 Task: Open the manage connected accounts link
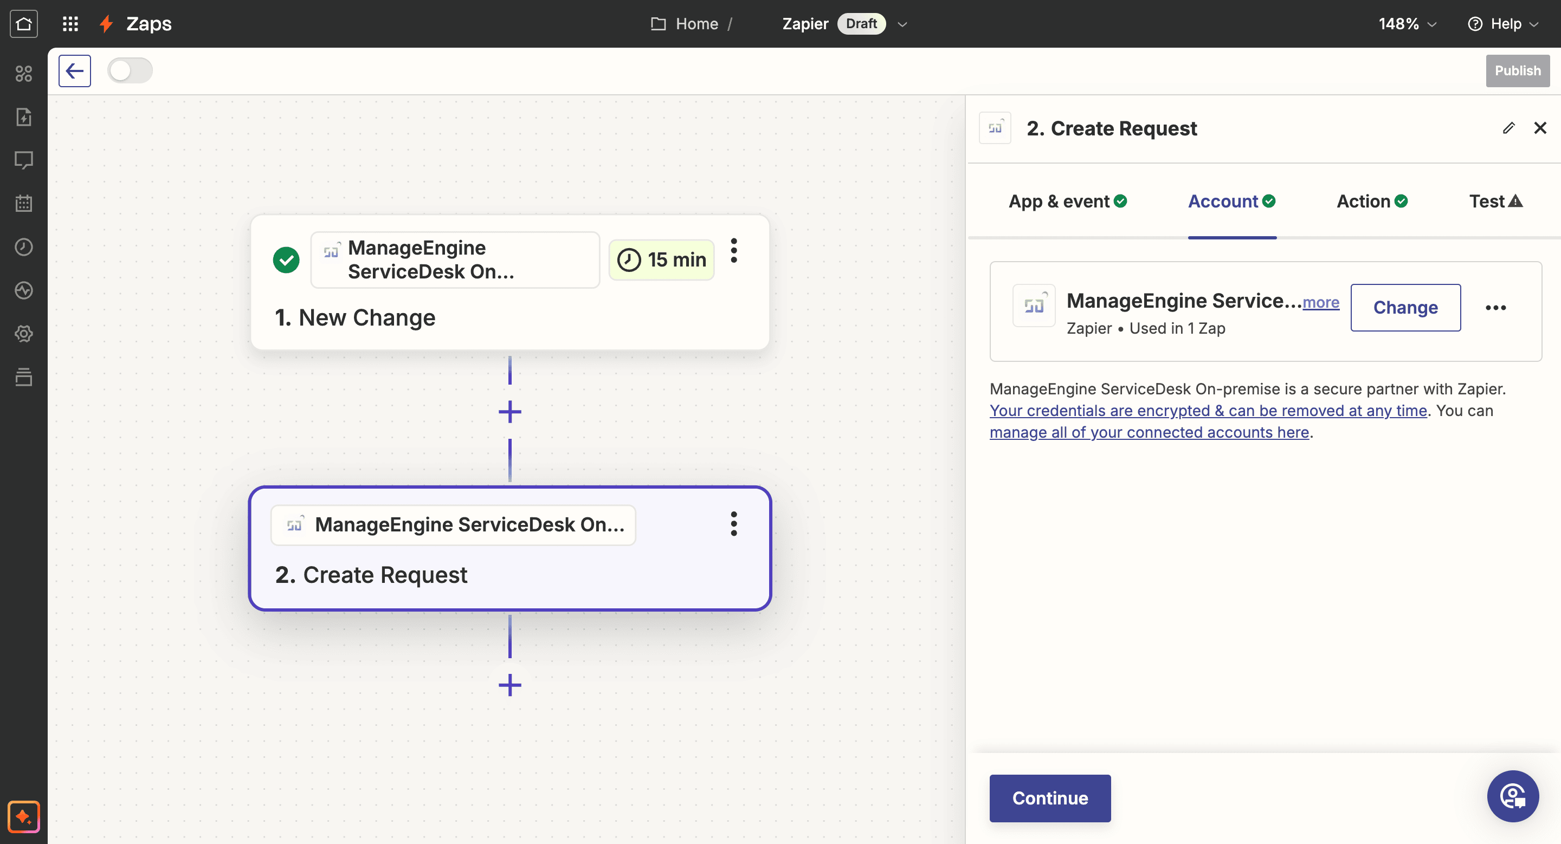click(1150, 432)
